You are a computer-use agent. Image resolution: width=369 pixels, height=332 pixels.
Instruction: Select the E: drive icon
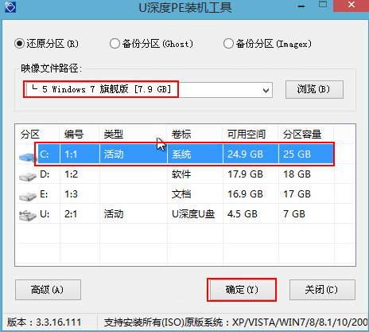click(x=28, y=197)
